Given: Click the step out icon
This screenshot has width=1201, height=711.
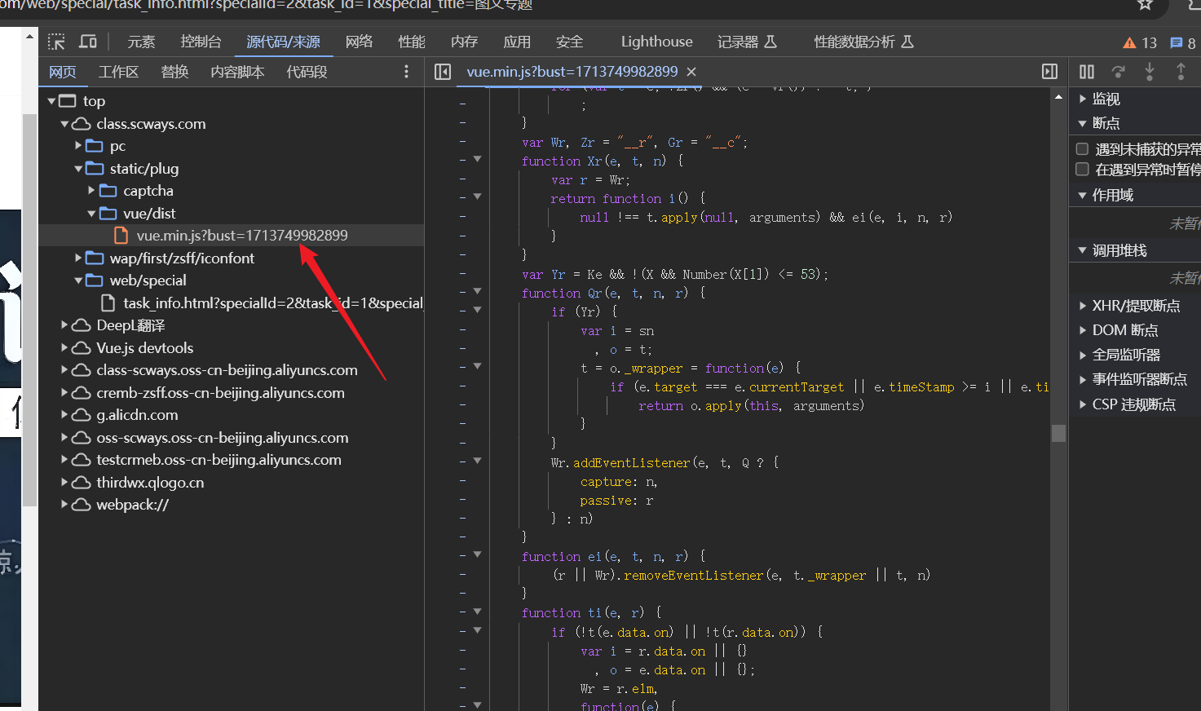Looking at the screenshot, I should point(1181,72).
